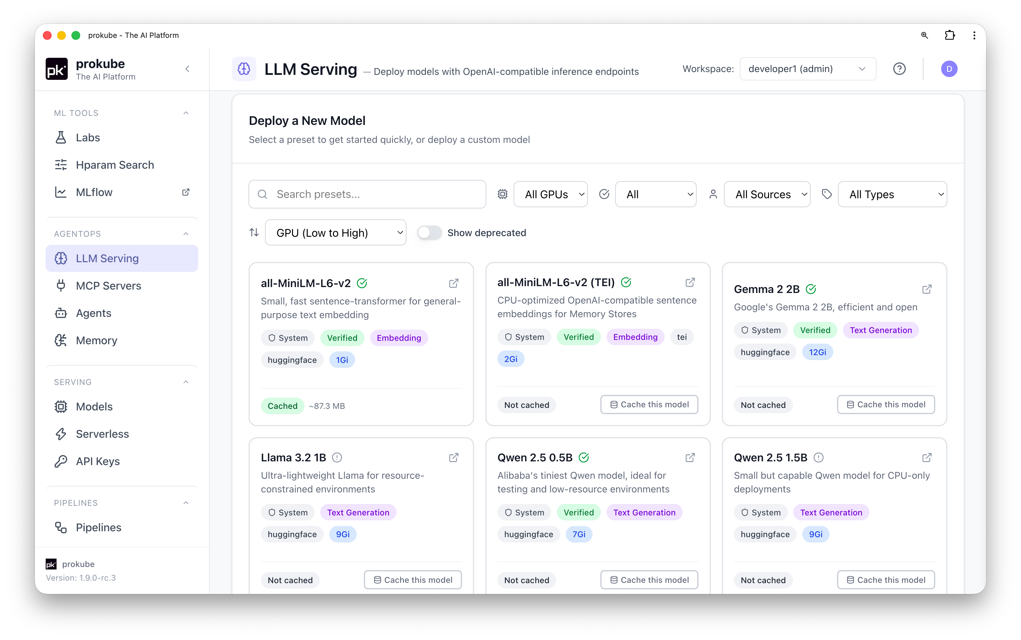Click the Search presets input field
Viewport: 1021px width, 640px height.
point(367,194)
